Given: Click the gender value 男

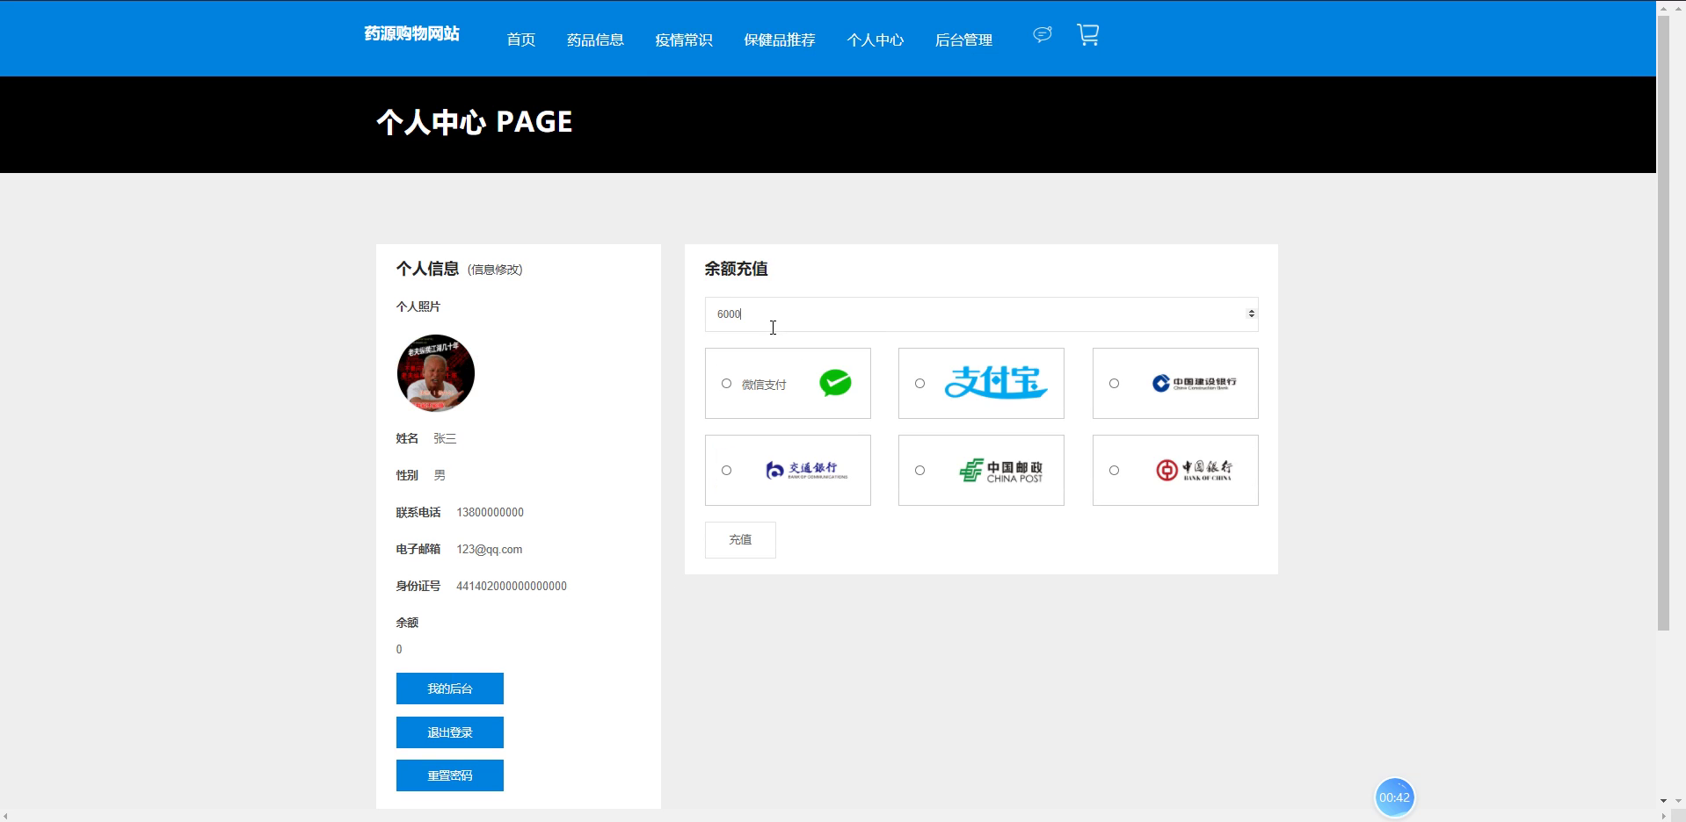Looking at the screenshot, I should coord(439,475).
